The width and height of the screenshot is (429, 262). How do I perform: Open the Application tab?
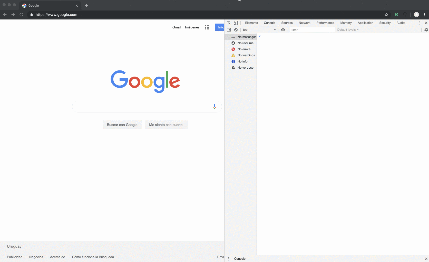tap(365, 23)
